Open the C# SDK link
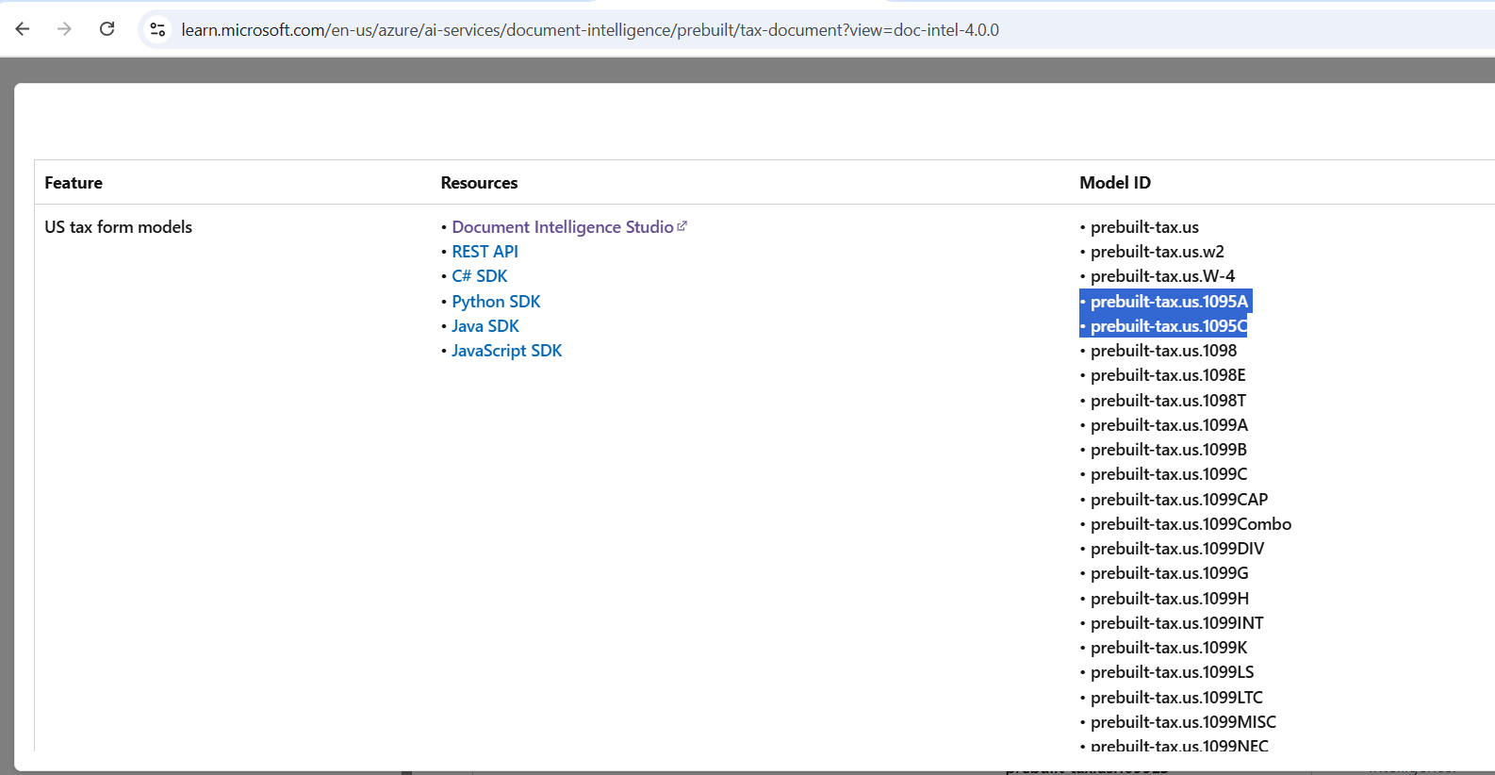 [x=479, y=276]
